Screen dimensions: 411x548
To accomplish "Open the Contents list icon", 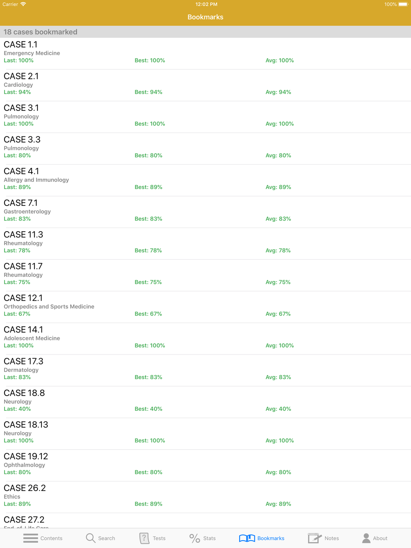I will 30,538.
